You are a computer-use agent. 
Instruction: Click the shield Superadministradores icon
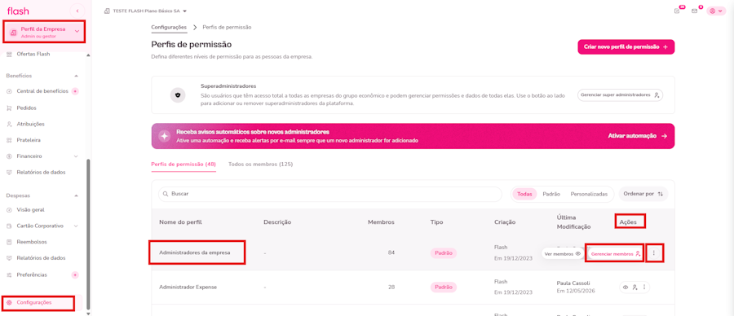coord(178,95)
